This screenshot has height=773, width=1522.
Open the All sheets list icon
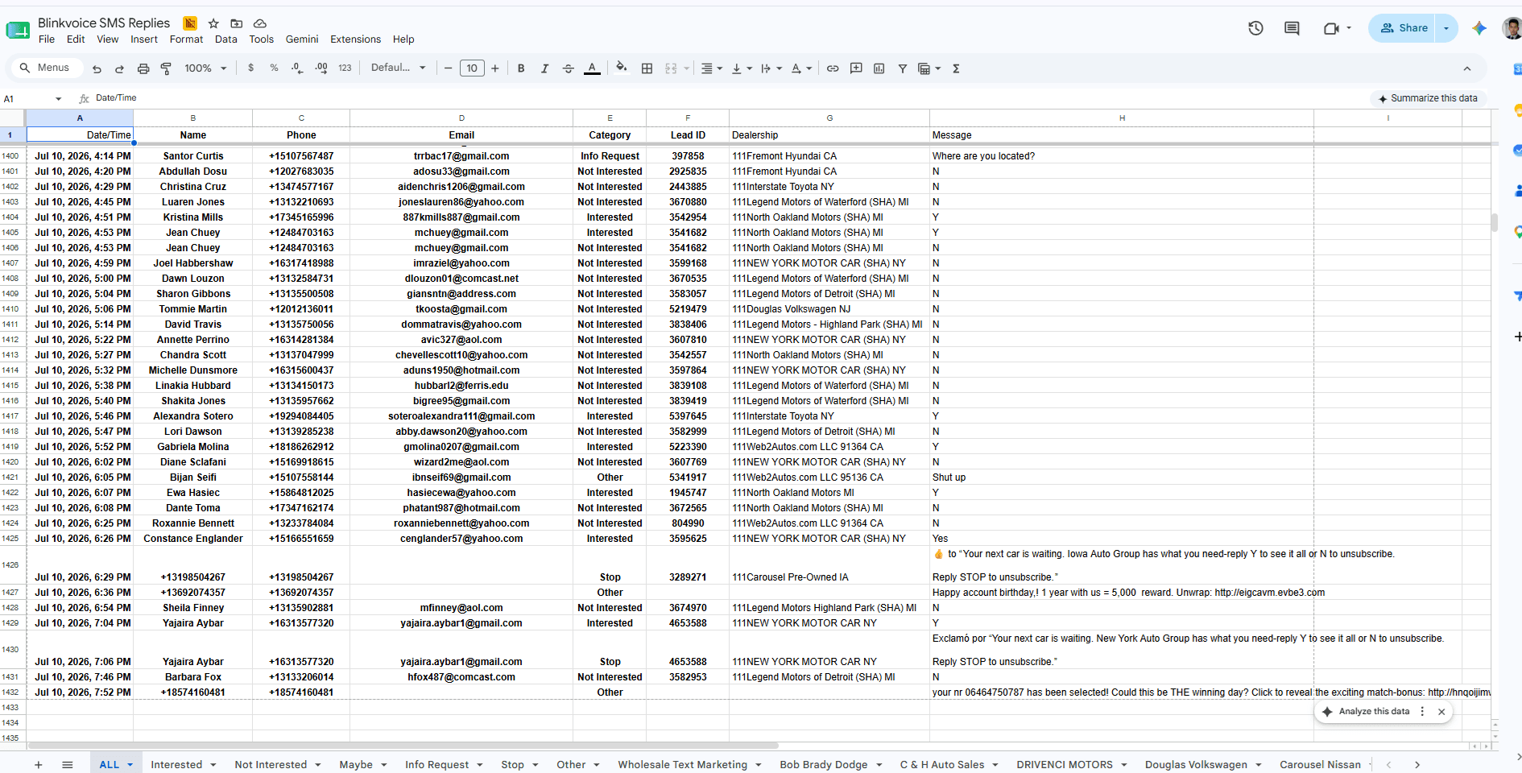[x=68, y=765]
